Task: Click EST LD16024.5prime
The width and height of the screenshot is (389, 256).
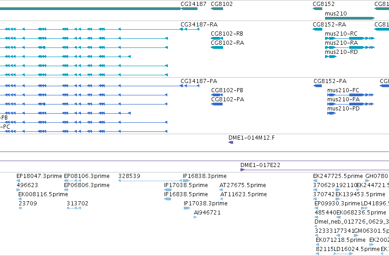Action: [x=343, y=254]
